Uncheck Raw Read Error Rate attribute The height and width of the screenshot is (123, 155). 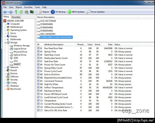(x=38, y=48)
